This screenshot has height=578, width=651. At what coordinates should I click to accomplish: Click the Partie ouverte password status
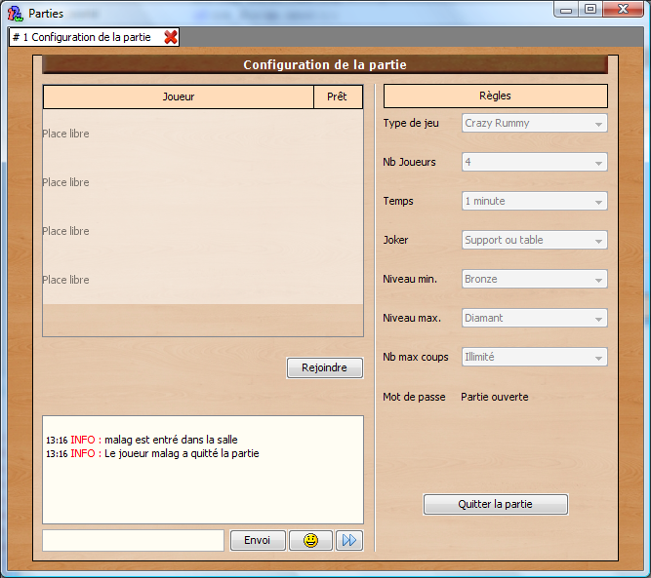pos(495,397)
